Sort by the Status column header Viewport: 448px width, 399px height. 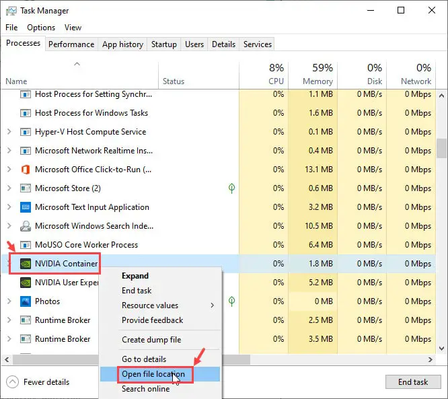coord(198,74)
